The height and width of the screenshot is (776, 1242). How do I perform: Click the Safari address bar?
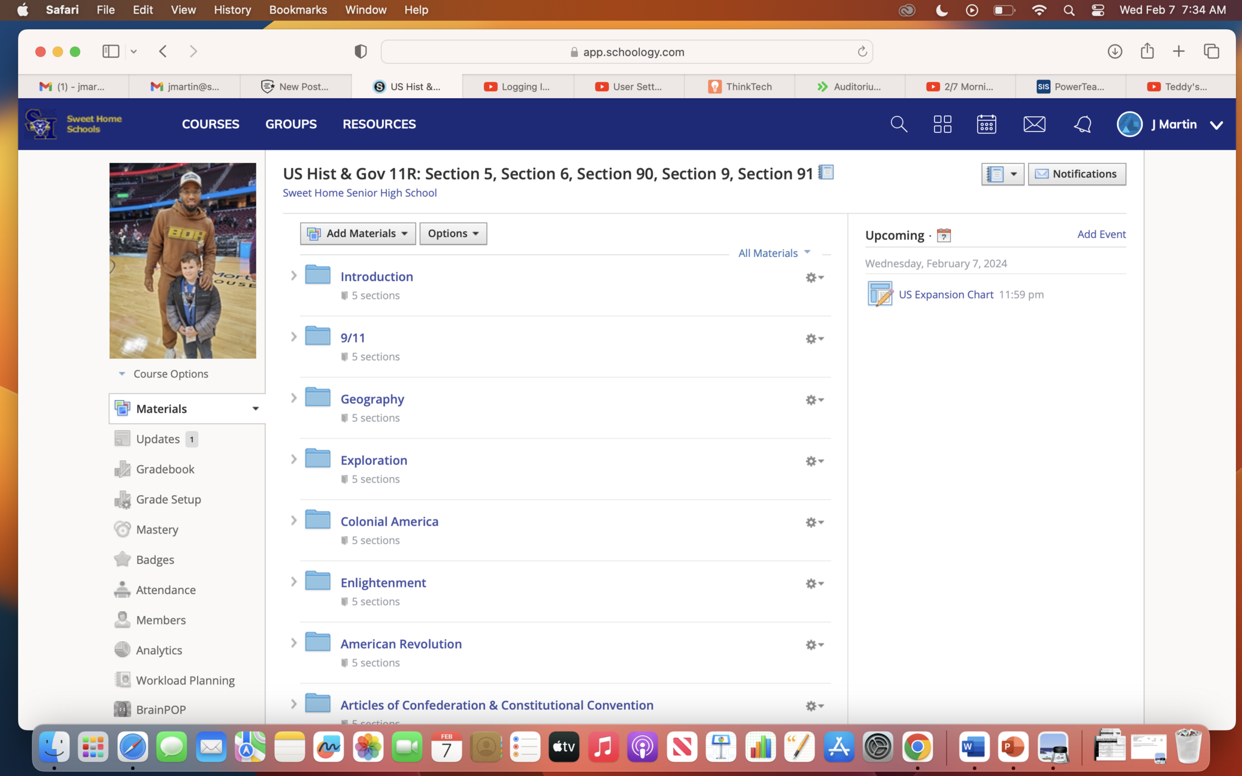(626, 52)
